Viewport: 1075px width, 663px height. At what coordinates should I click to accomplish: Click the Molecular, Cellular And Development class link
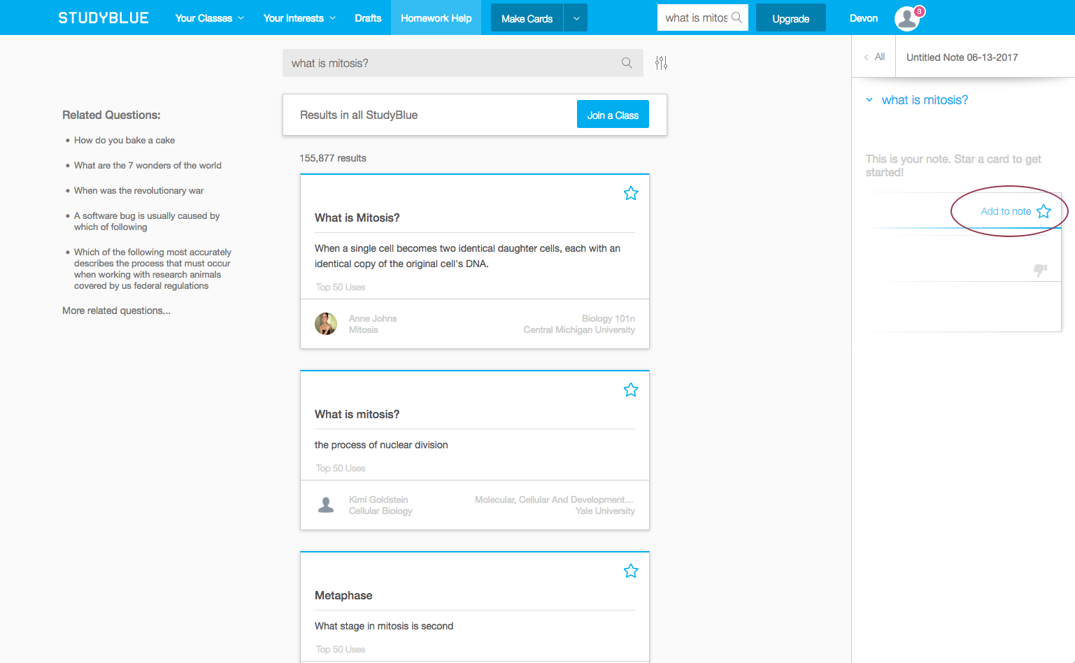click(554, 499)
